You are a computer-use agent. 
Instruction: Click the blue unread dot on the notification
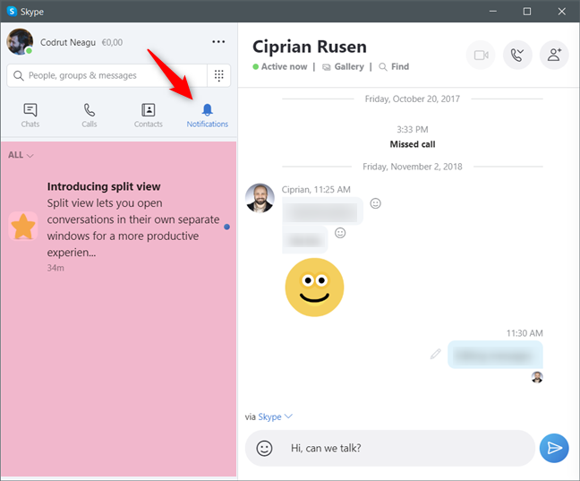tap(226, 227)
